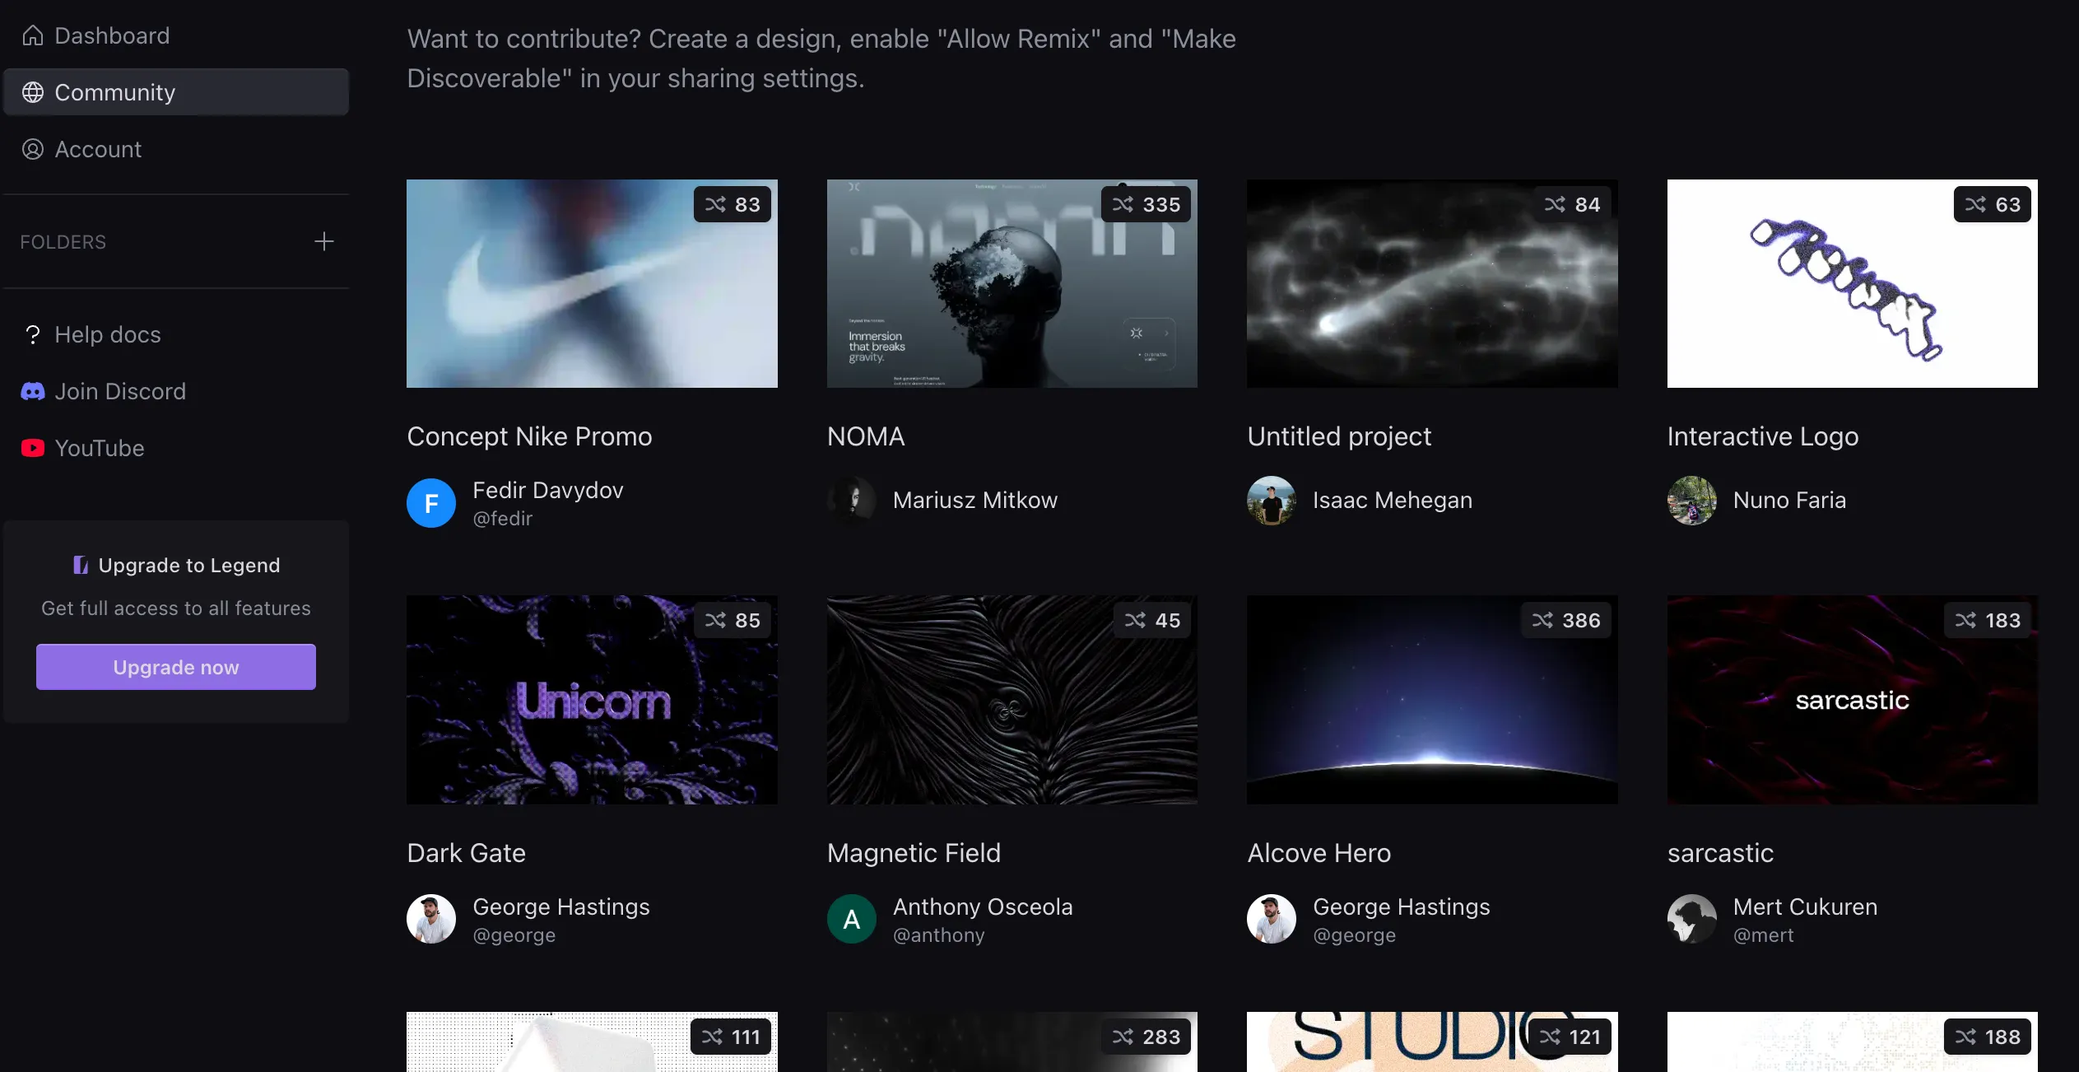Open the Dark Gate Unicorn thumbnail
The height and width of the screenshot is (1072, 2079).
pos(592,700)
